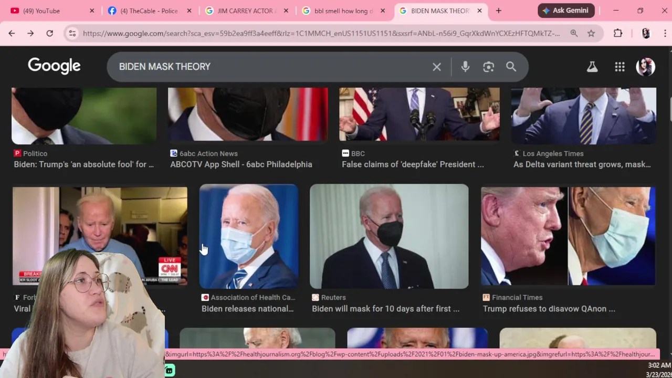Reload the page
This screenshot has height=378, width=672.
point(49,33)
